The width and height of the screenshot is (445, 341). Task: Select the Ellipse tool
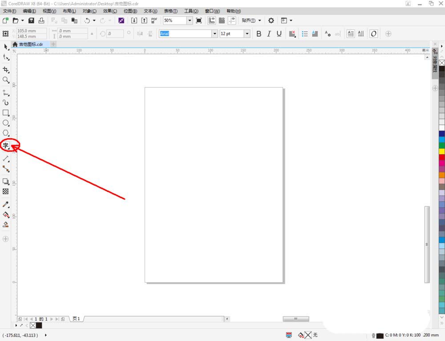point(6,123)
